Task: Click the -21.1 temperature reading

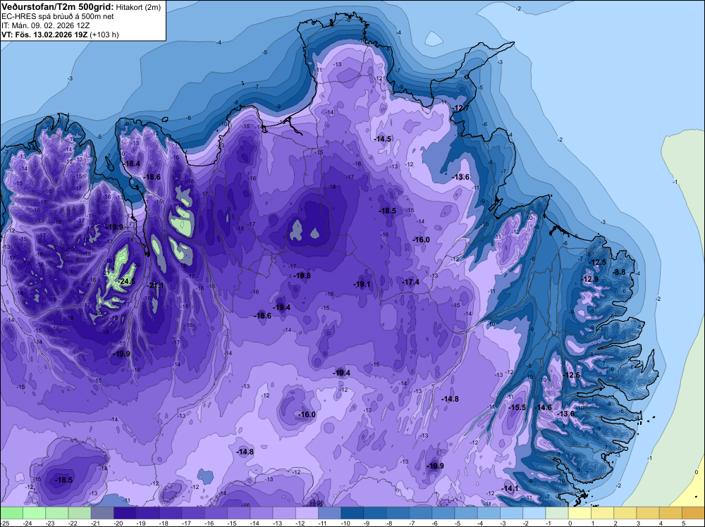Action: tap(156, 286)
